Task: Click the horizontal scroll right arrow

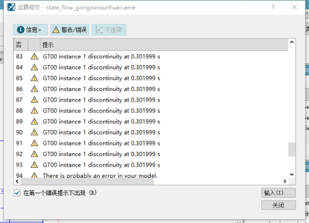Action: click(x=285, y=181)
